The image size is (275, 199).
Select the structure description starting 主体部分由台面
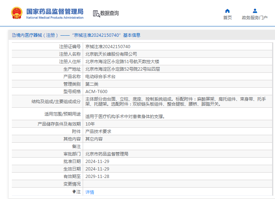point(175,102)
